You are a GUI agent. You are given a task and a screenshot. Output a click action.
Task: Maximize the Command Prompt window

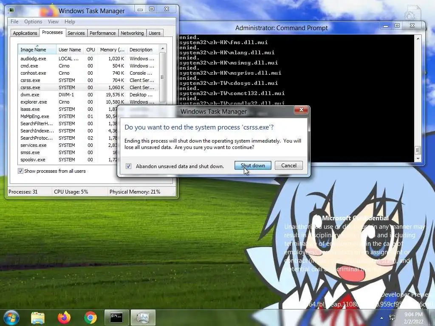[x=397, y=26]
